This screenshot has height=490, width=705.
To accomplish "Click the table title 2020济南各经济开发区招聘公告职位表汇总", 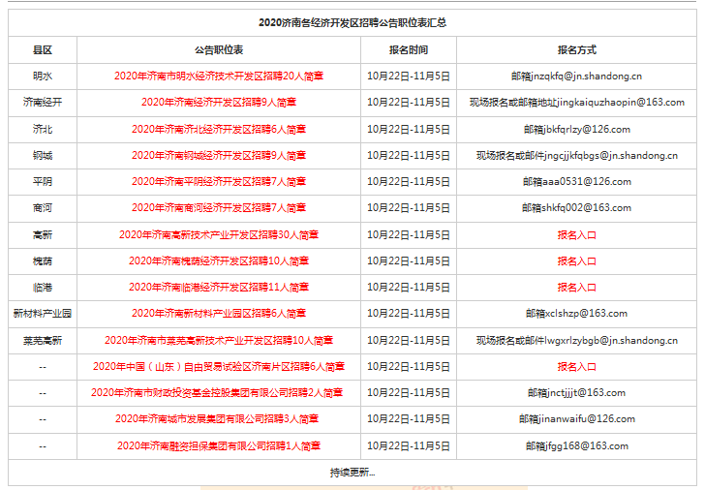I will pyautogui.click(x=352, y=22).
